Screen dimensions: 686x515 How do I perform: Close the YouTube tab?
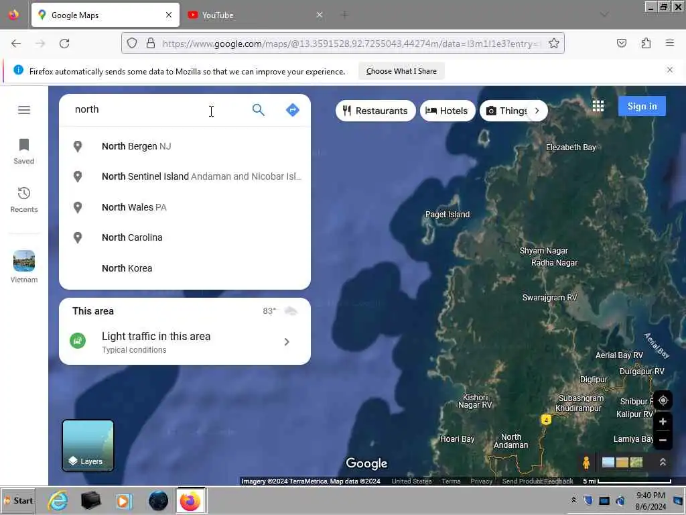click(320, 15)
